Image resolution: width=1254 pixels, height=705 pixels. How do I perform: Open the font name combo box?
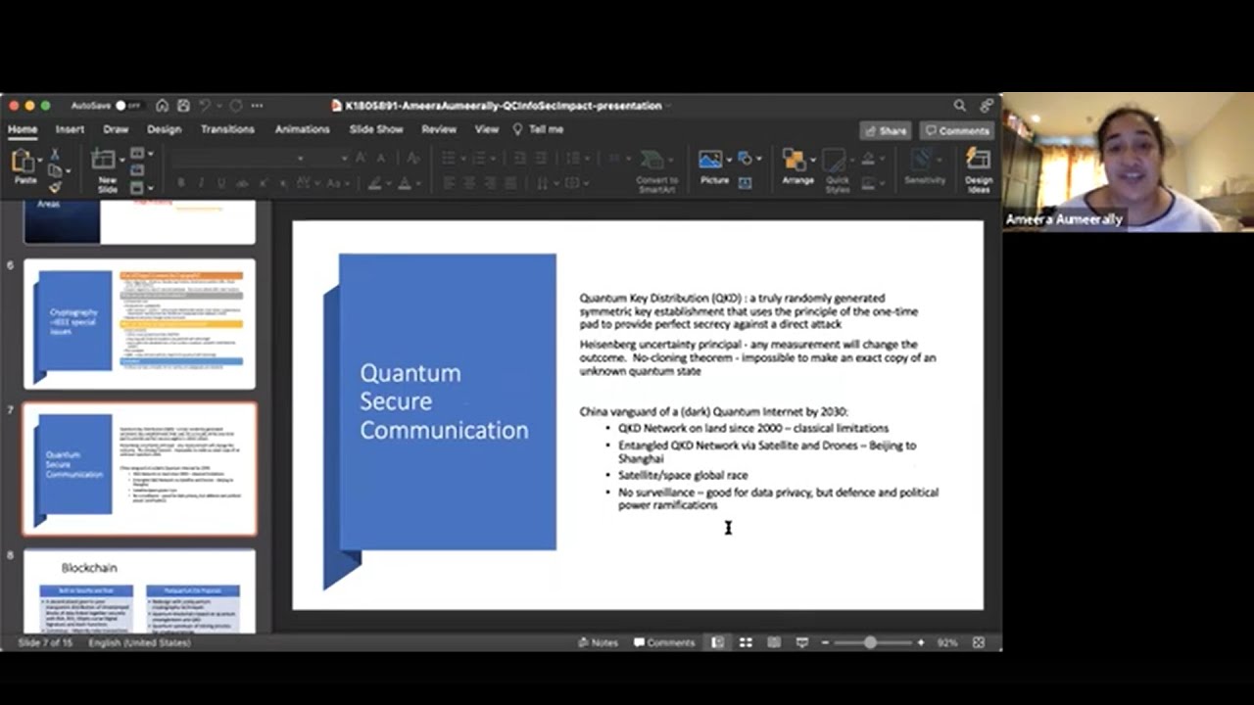[240, 158]
